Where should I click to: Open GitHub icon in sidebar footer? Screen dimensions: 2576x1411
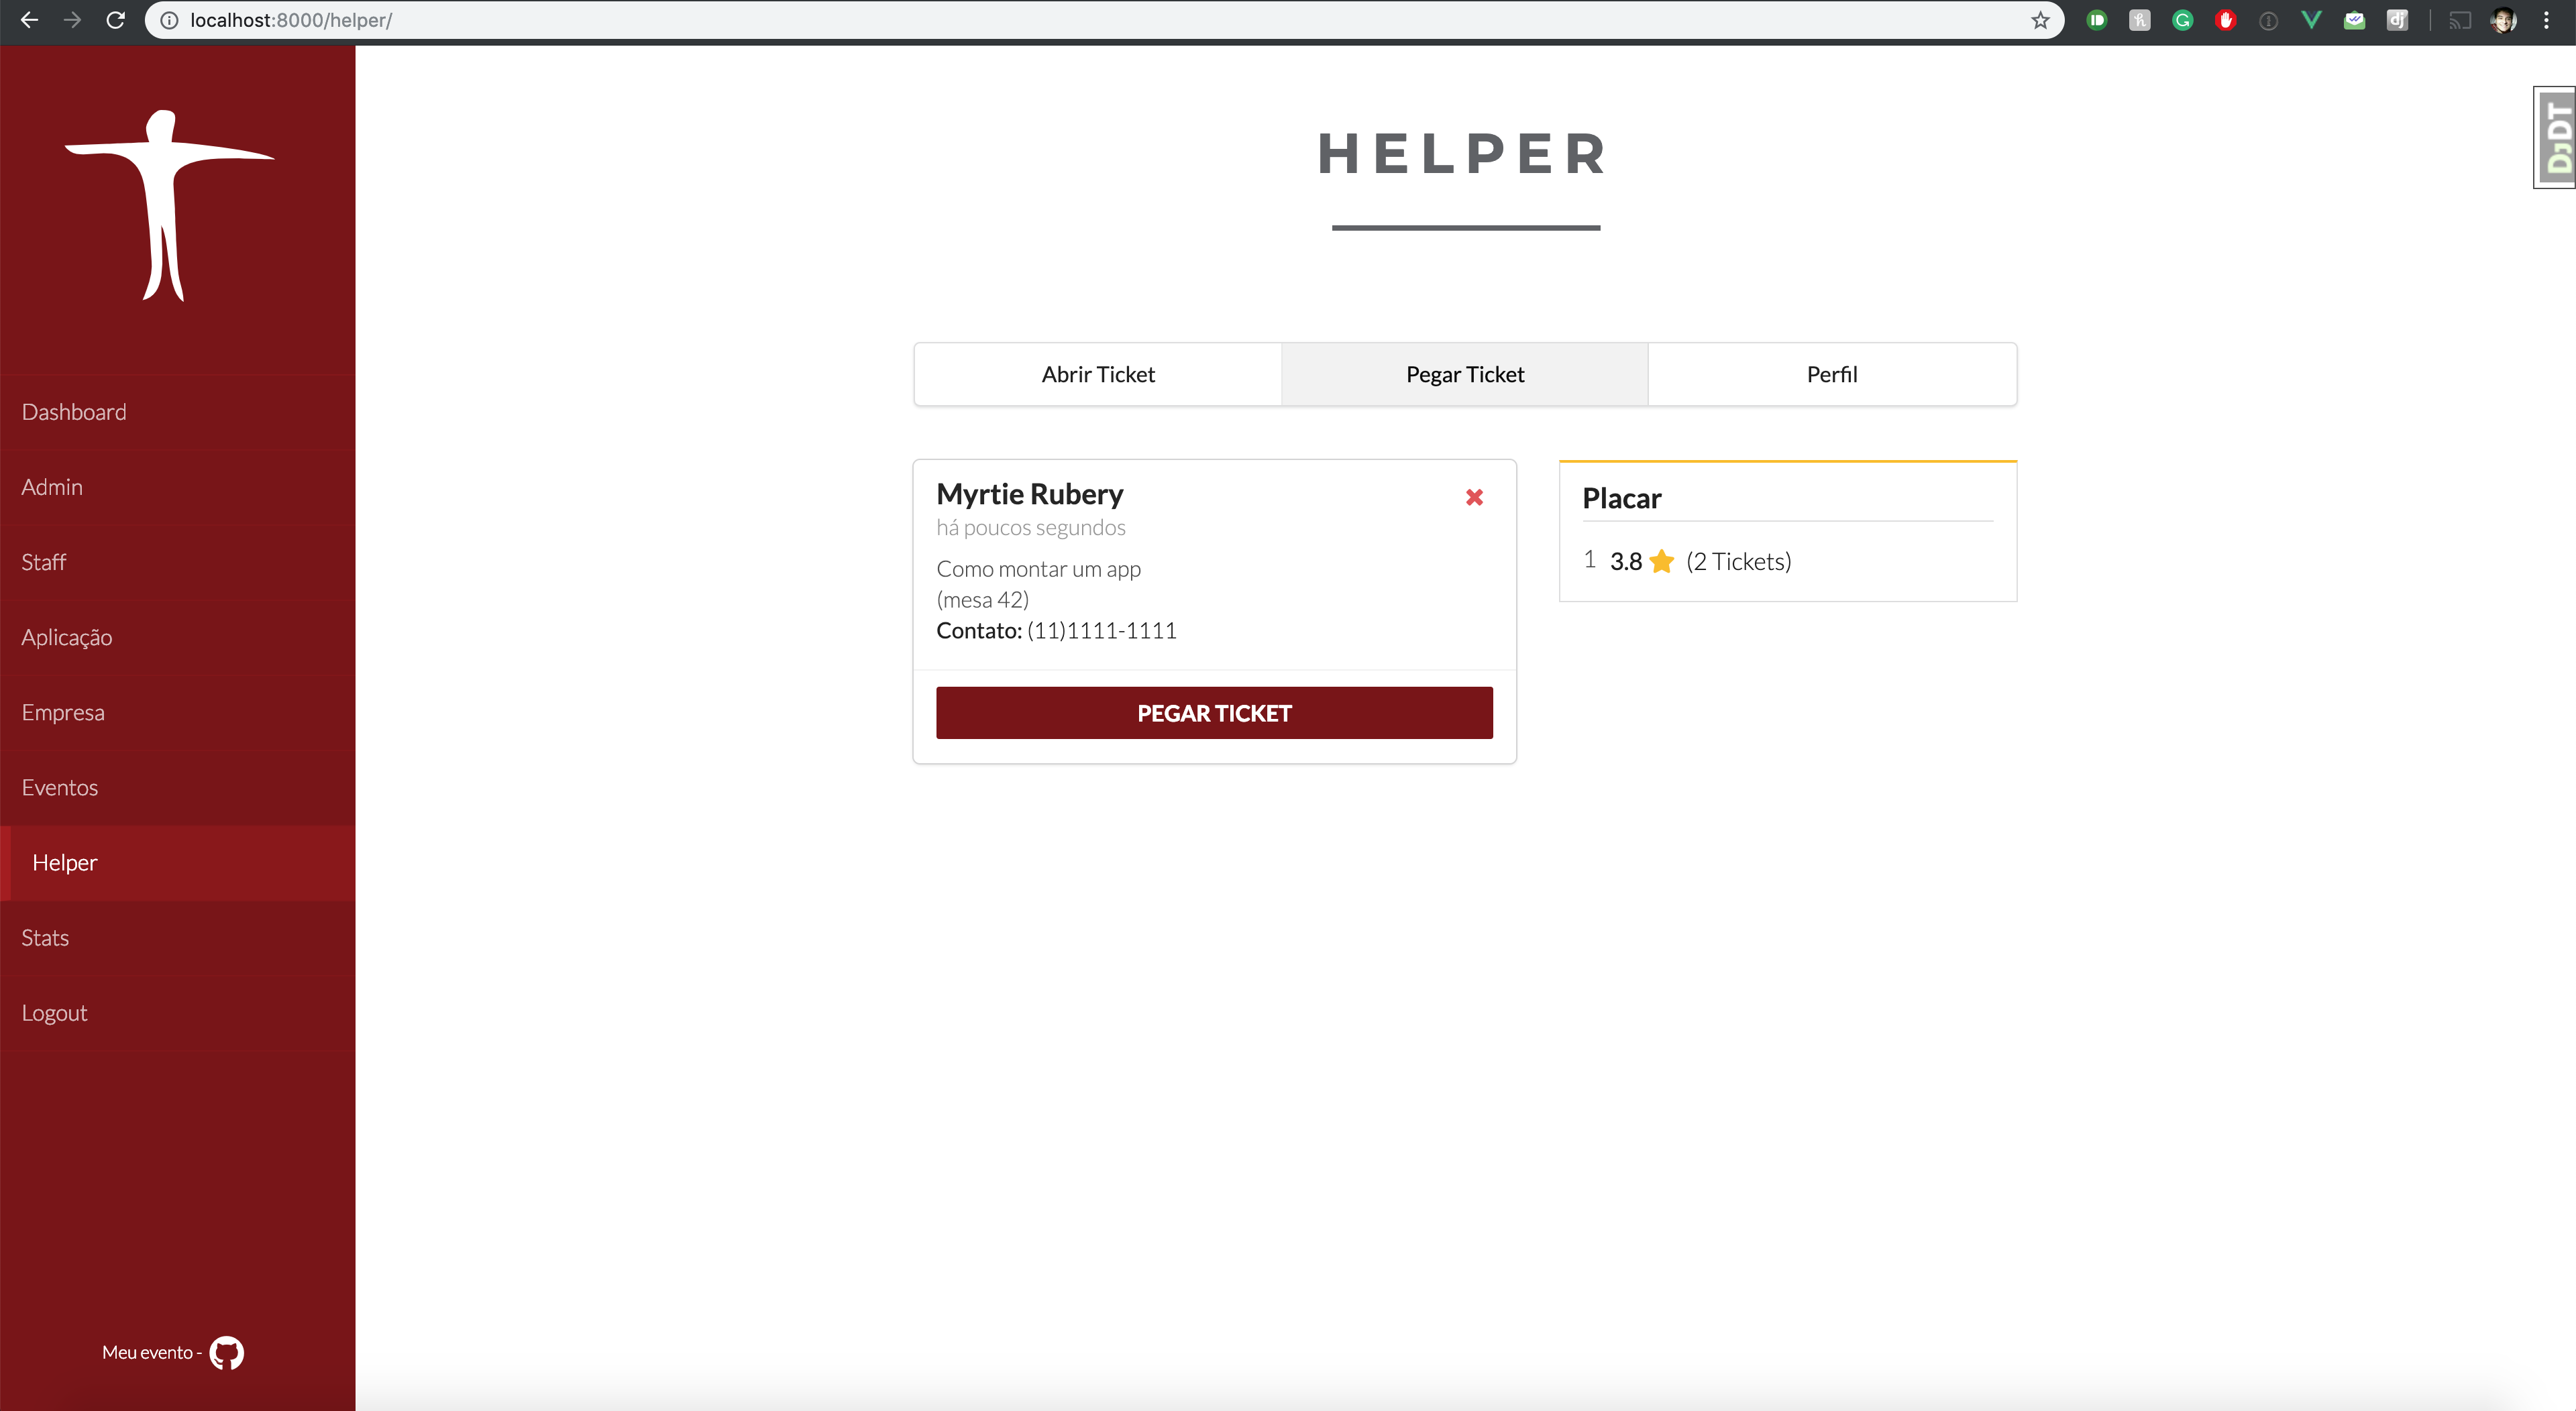227,1352
